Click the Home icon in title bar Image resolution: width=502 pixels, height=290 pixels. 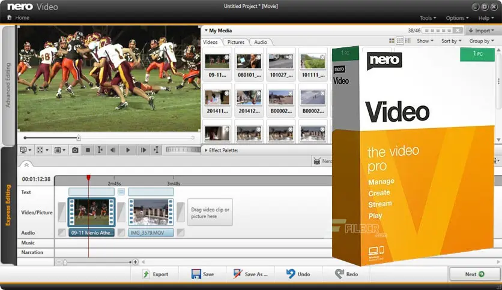pos(10,18)
